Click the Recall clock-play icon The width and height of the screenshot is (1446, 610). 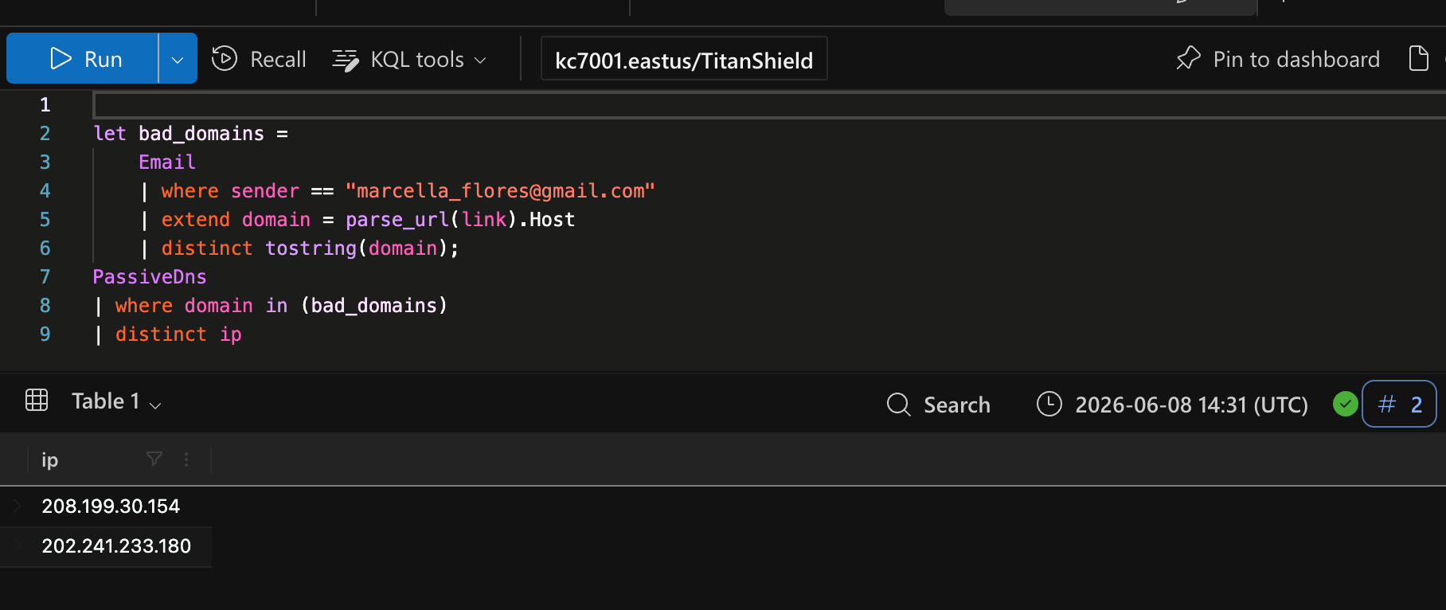[x=225, y=59]
